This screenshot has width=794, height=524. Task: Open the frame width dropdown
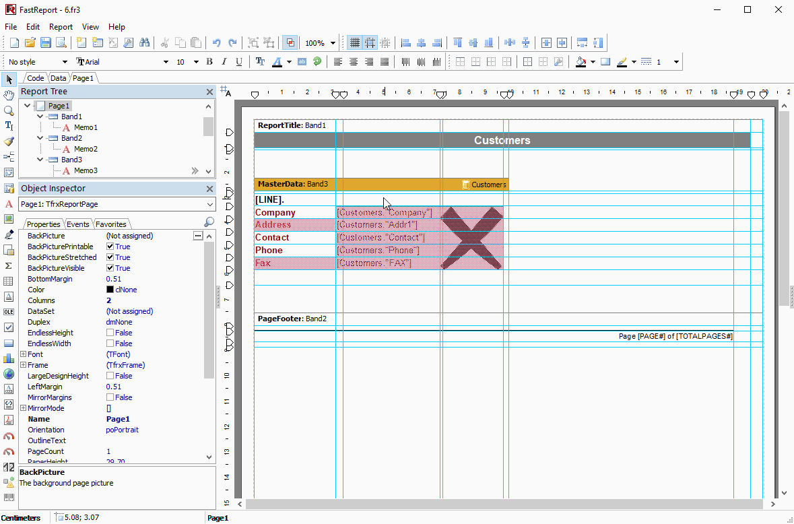(676, 62)
